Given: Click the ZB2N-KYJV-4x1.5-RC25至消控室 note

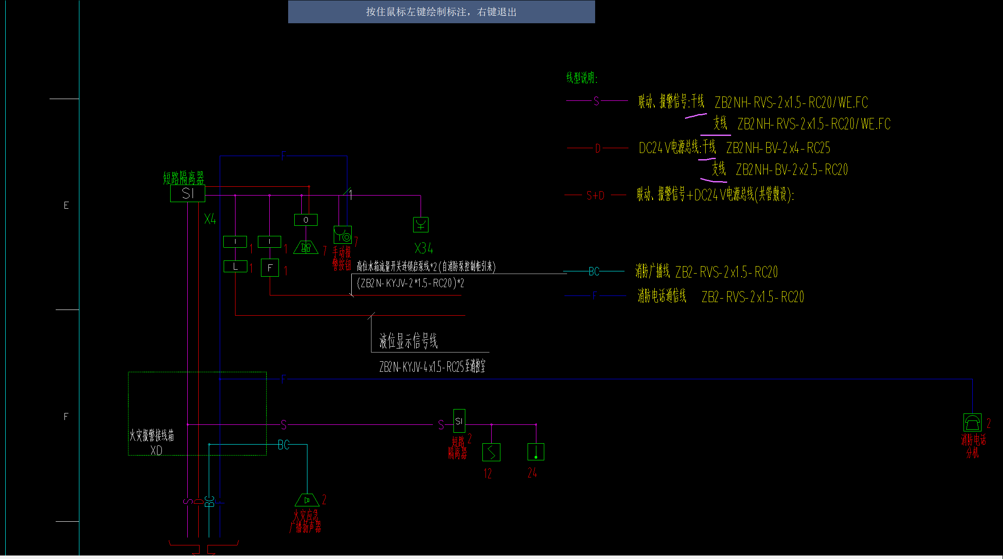Looking at the screenshot, I should pos(432,367).
